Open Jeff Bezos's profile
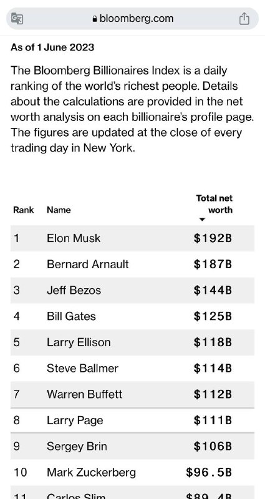 coord(74,290)
